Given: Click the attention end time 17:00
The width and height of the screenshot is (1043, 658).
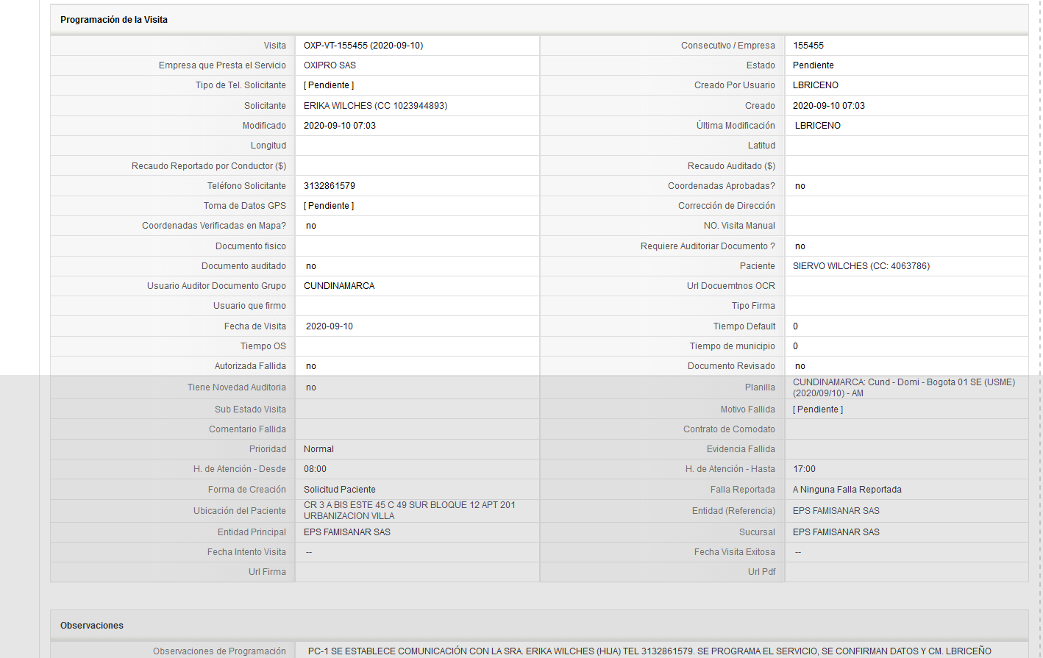Looking at the screenshot, I should [804, 469].
